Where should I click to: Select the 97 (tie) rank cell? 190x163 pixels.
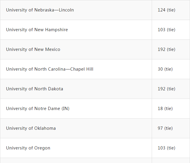tap(165, 128)
